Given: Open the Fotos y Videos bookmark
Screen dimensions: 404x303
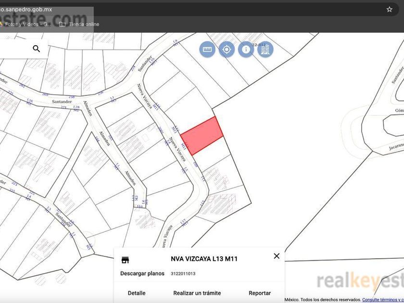Looking at the screenshot, I should 25,24.
